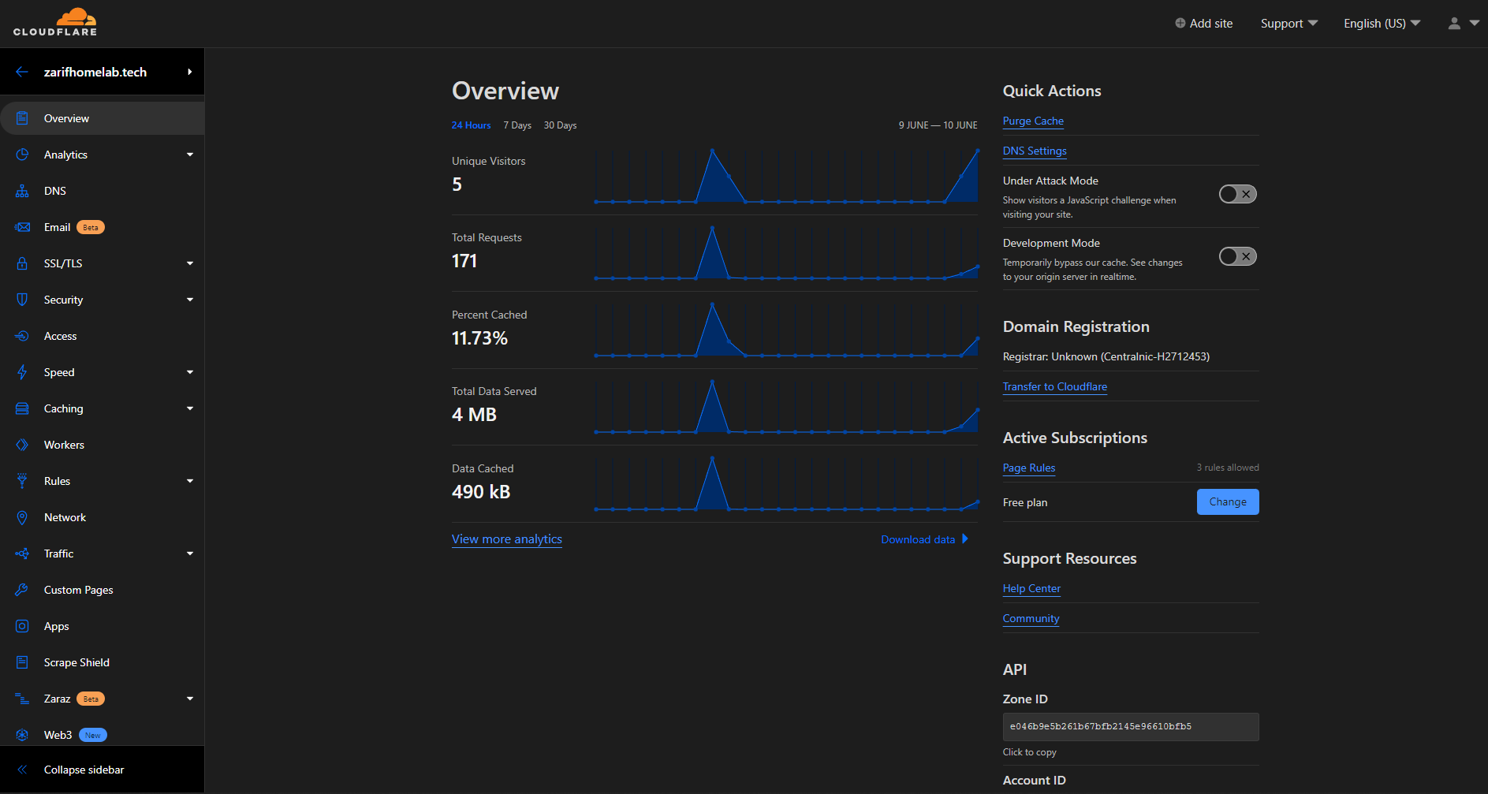This screenshot has height=794, width=1488.
Task: Select the 30 Days tab
Action: click(x=560, y=125)
